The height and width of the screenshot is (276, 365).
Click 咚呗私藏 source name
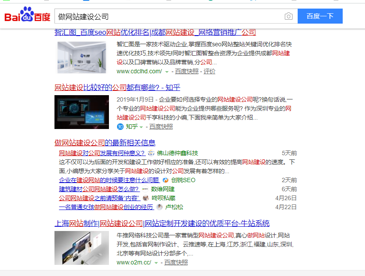pos(163,198)
